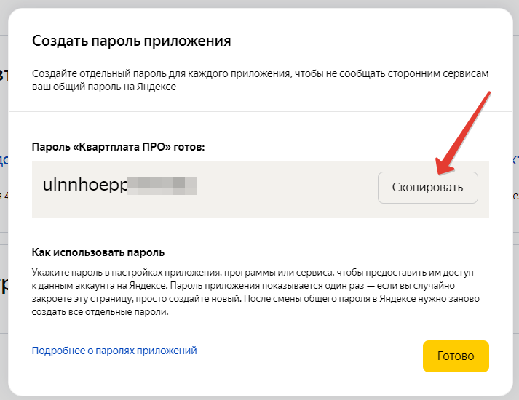
Task: Confirm with the yellow Готово button
Action: pyautogui.click(x=456, y=356)
